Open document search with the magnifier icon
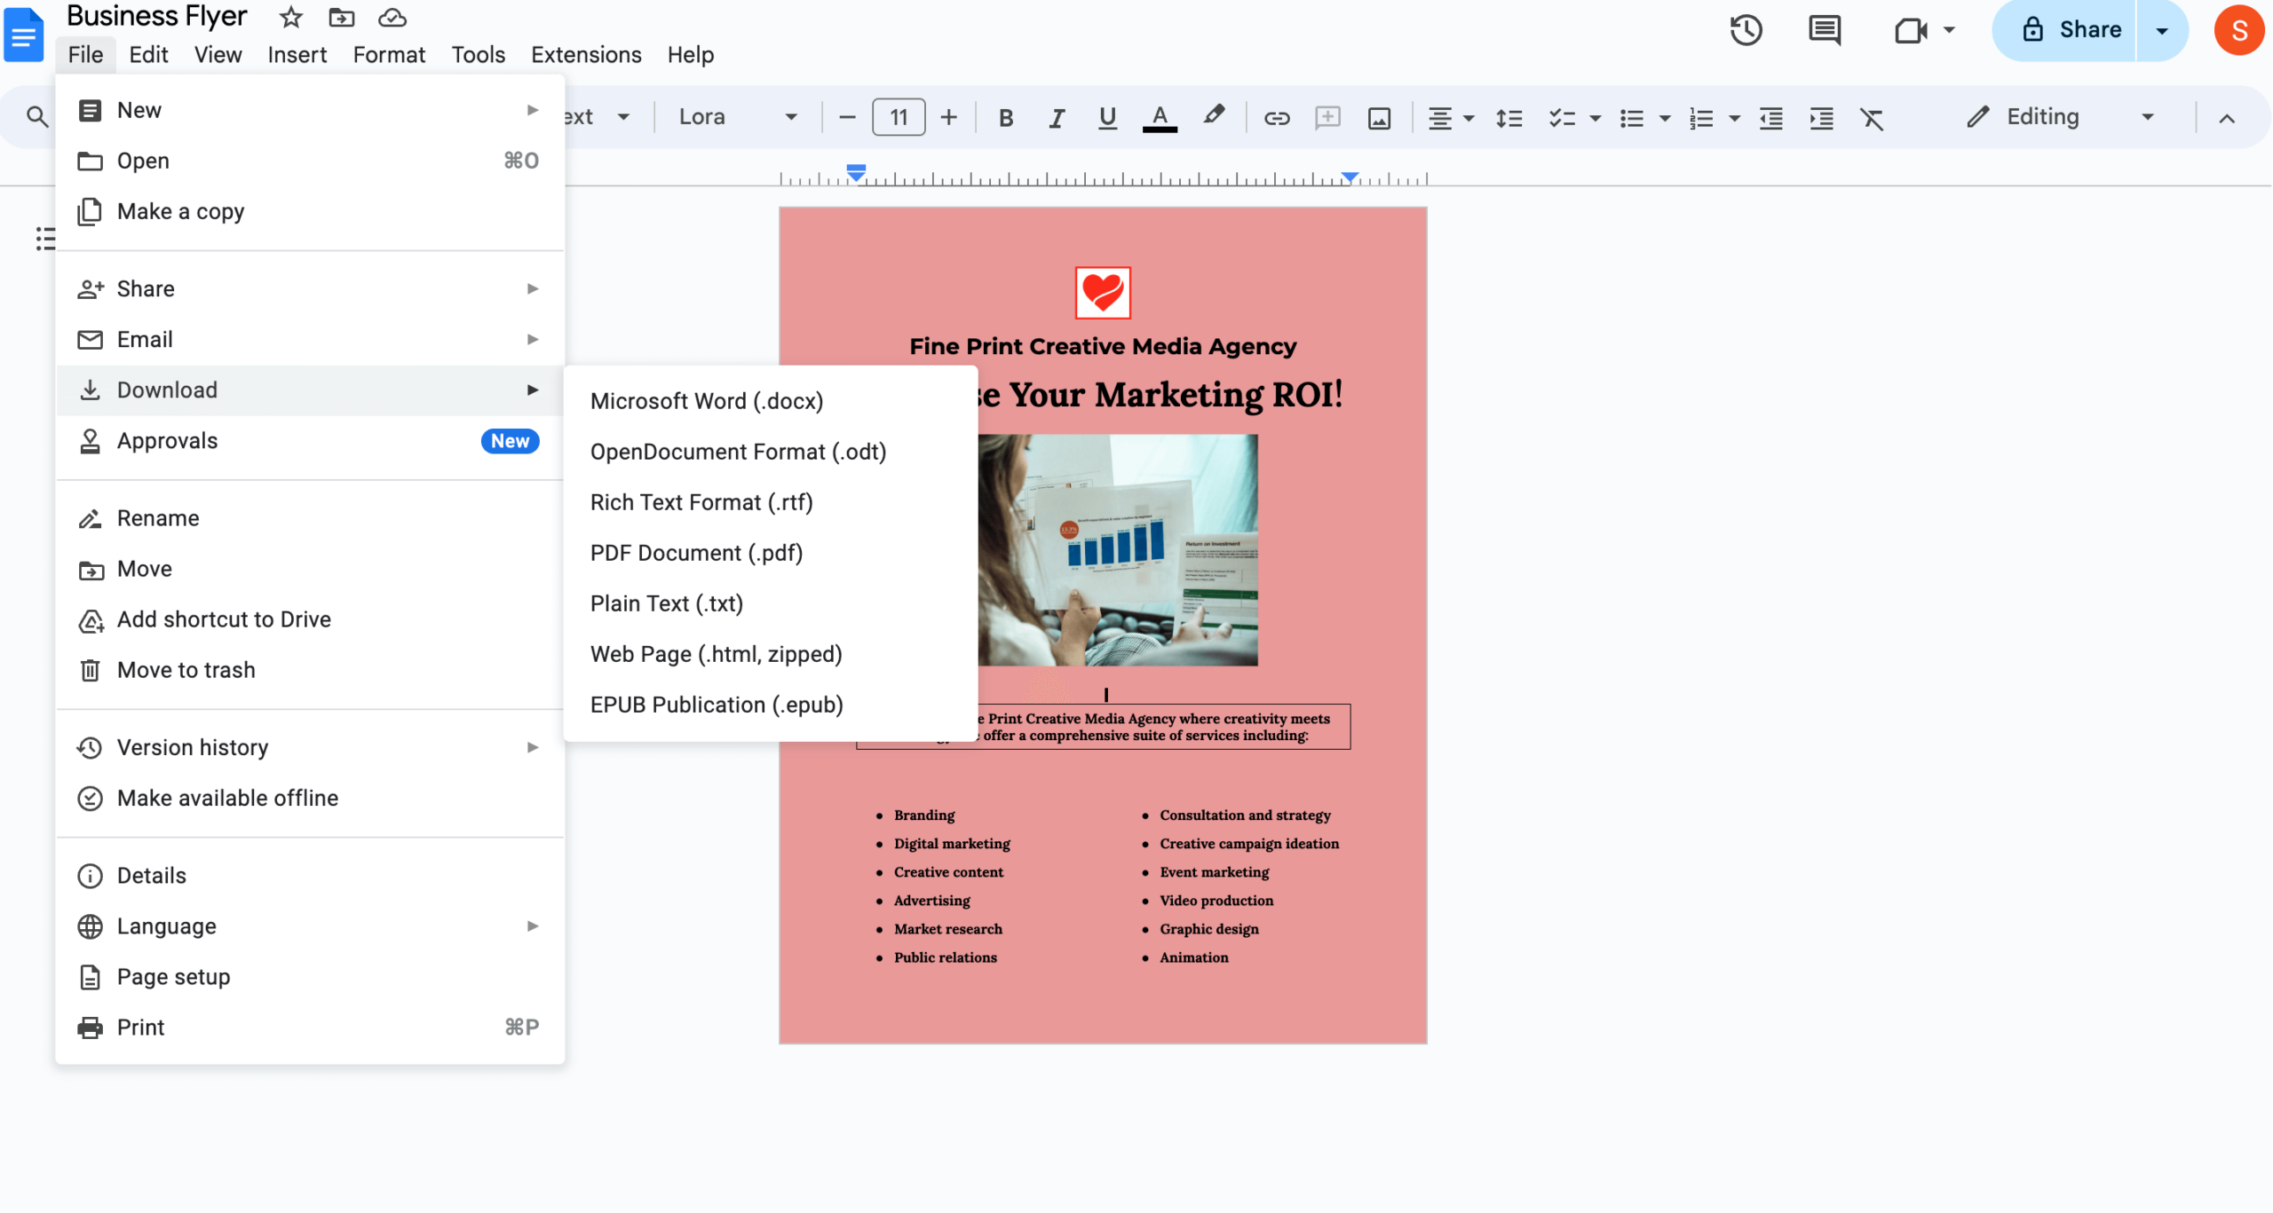Viewport: 2273px width, 1213px height. tap(37, 115)
